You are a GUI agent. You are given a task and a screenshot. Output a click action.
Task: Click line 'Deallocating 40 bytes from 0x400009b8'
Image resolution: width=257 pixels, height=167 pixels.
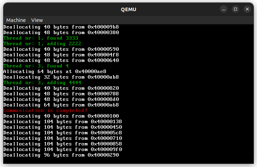(61, 27)
